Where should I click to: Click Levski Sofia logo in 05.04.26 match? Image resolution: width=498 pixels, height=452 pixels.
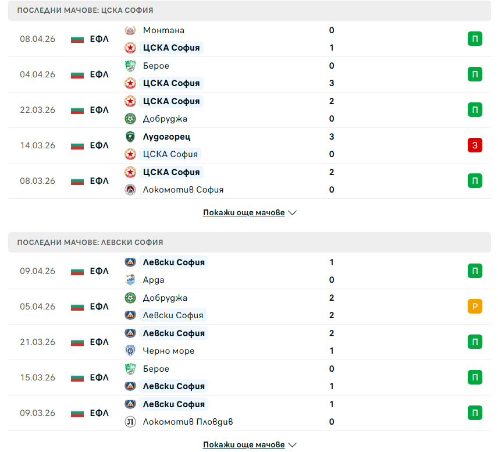[x=130, y=315]
